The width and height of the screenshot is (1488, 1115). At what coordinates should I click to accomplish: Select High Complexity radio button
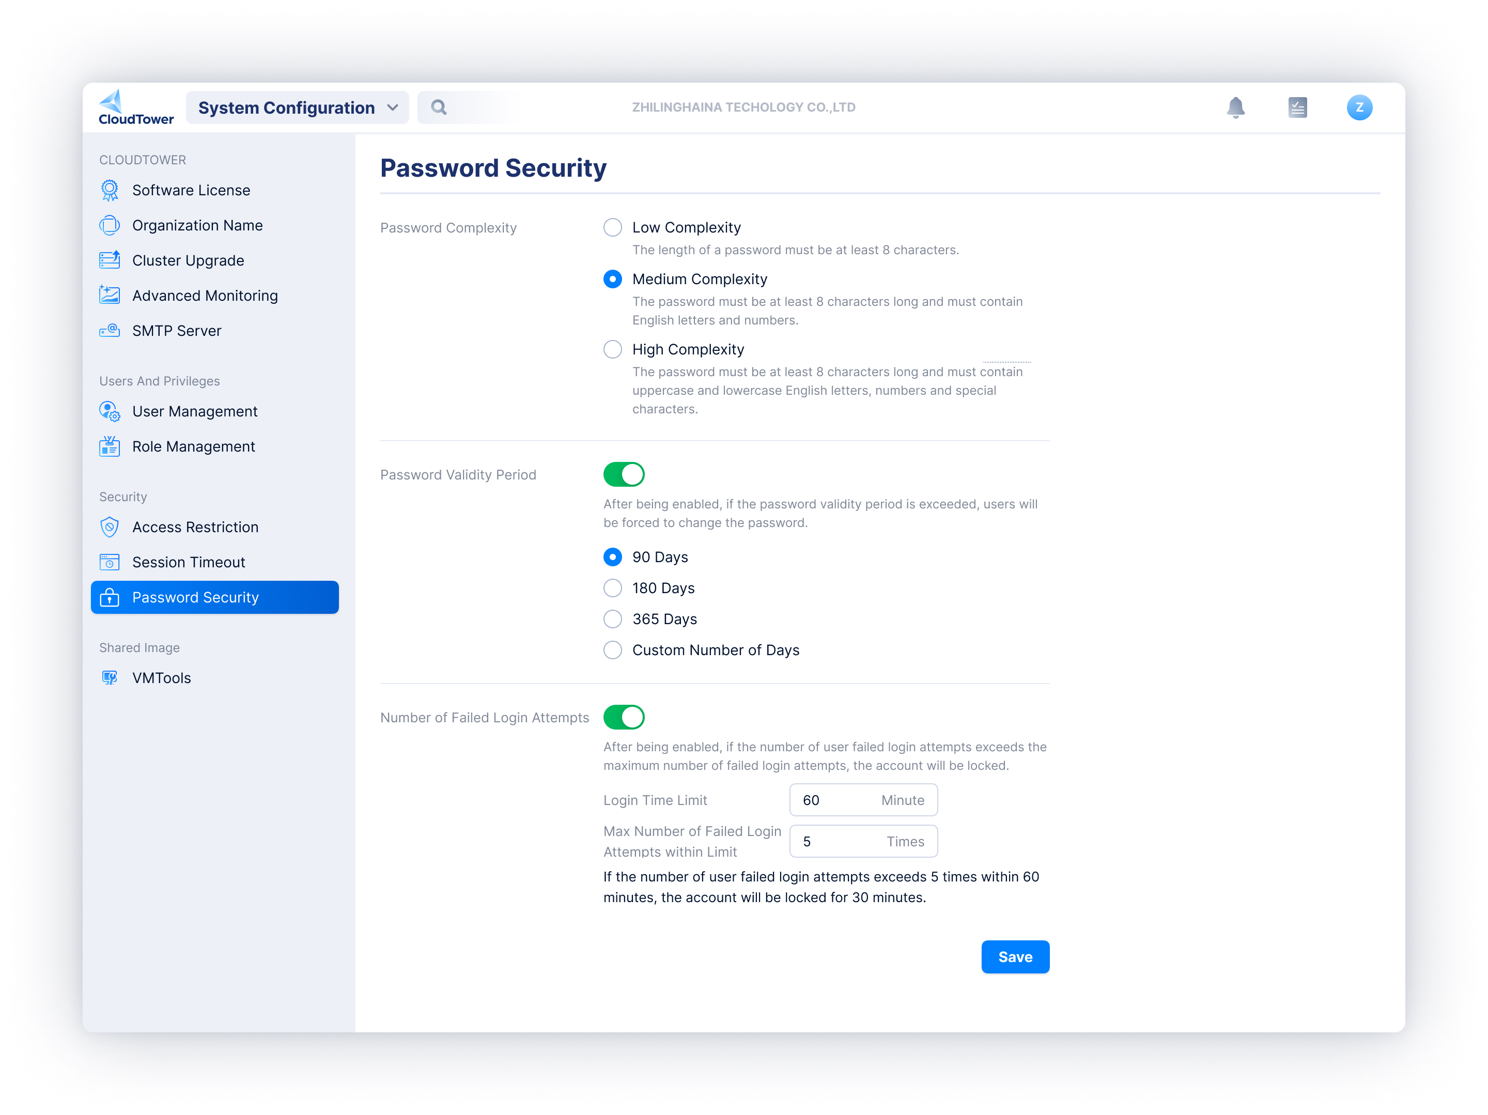click(x=612, y=349)
